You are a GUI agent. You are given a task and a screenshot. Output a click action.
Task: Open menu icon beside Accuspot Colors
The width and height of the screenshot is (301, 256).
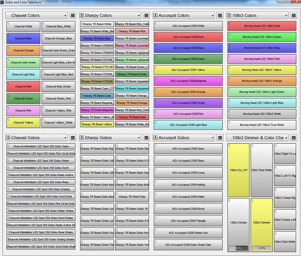pyautogui.click(x=220, y=15)
